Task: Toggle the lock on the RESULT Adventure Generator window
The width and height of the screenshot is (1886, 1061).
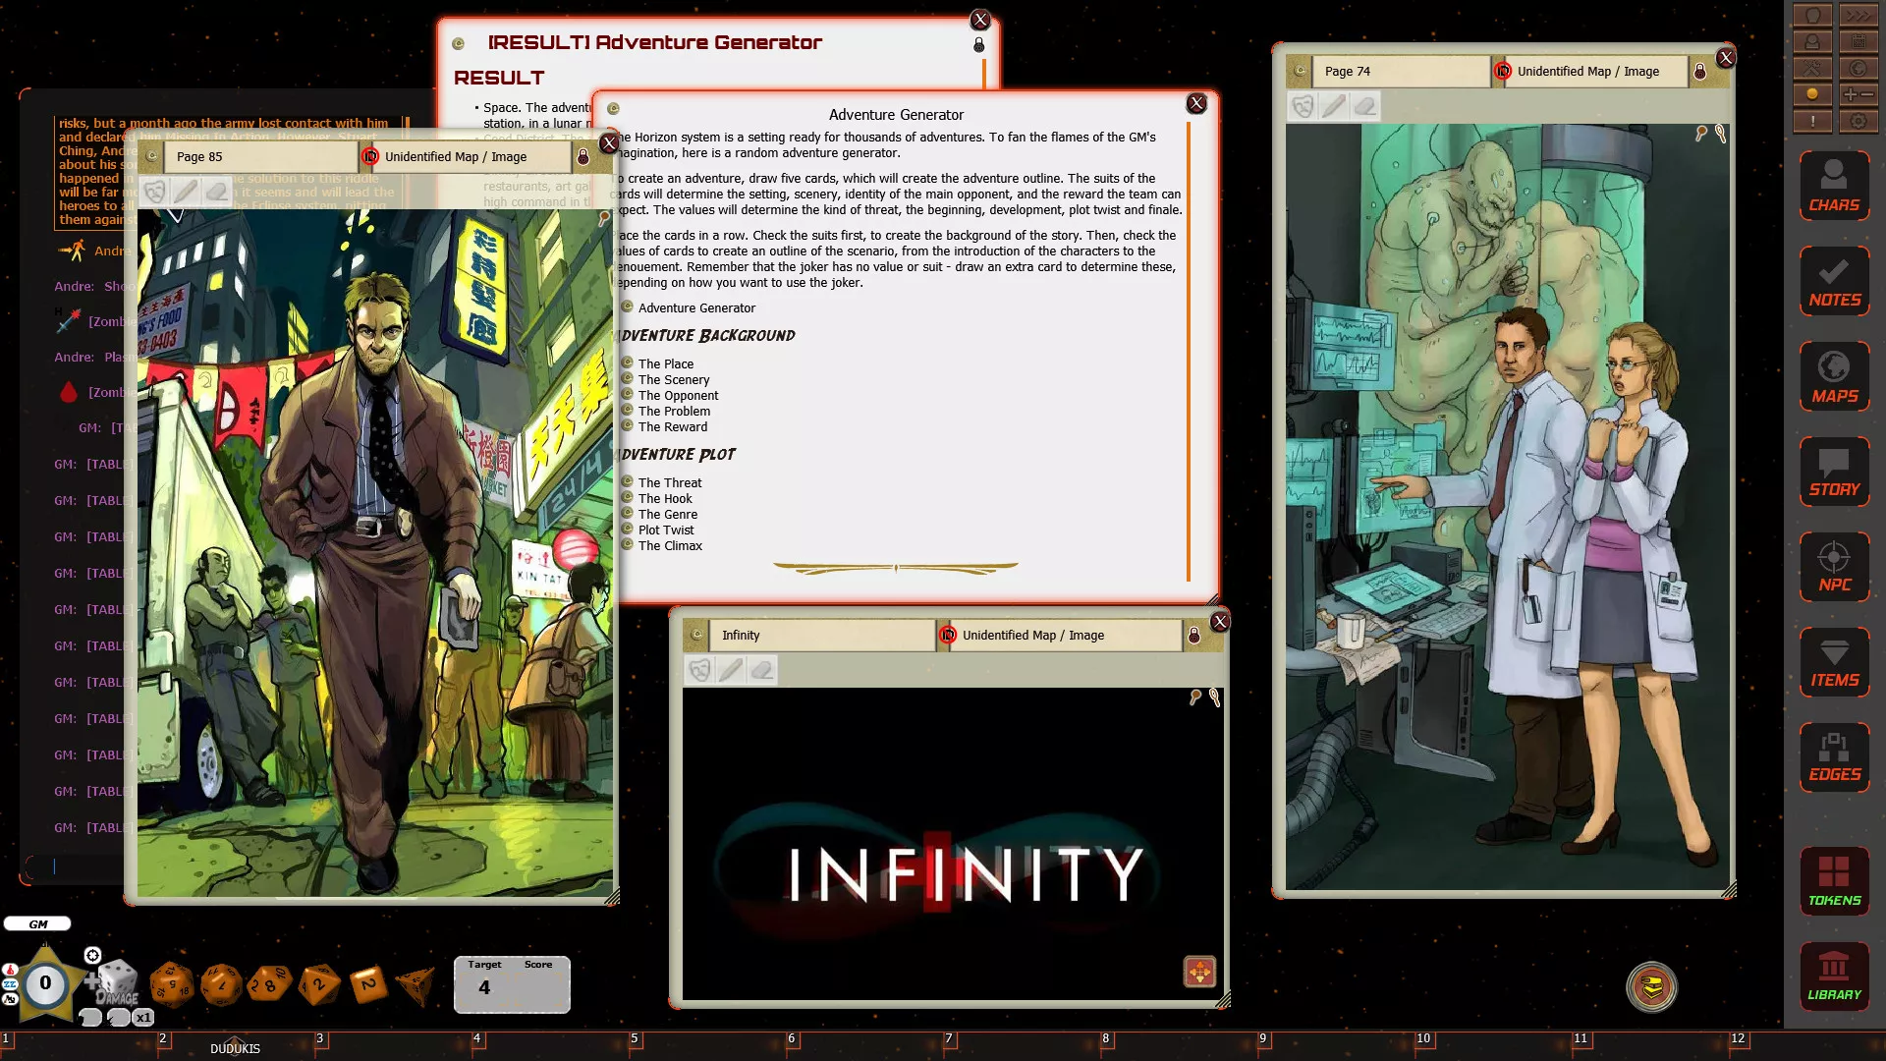Action: pos(979,45)
